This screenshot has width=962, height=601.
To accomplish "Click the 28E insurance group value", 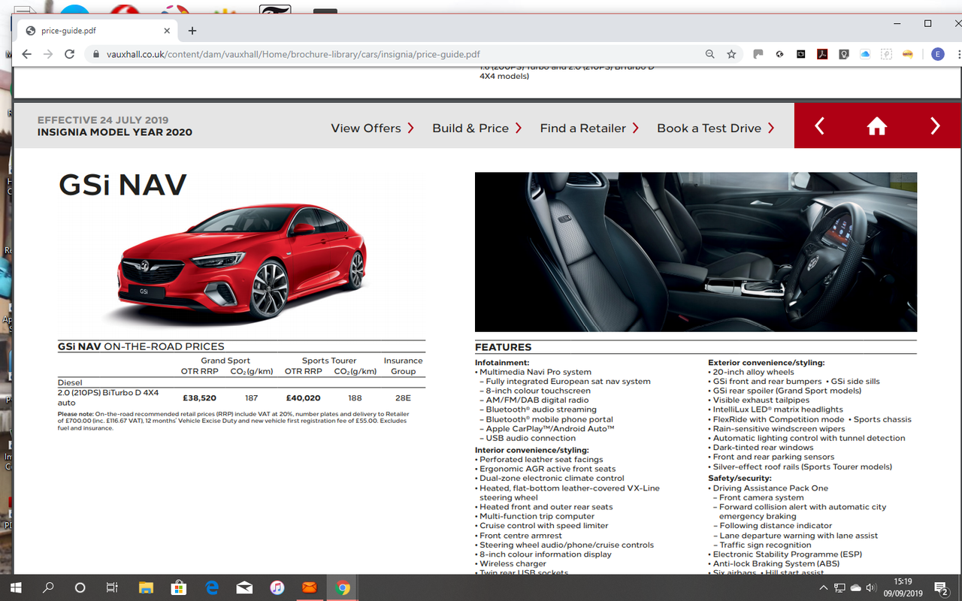I will [403, 398].
